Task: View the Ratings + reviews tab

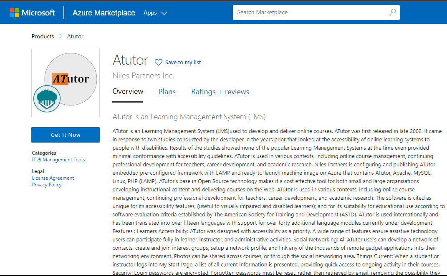Action: click(220, 92)
